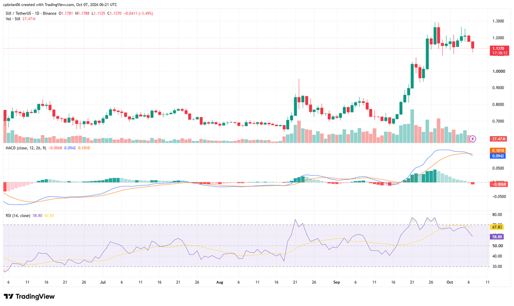Click the 'Jul' label on the time axis

(x=103, y=282)
